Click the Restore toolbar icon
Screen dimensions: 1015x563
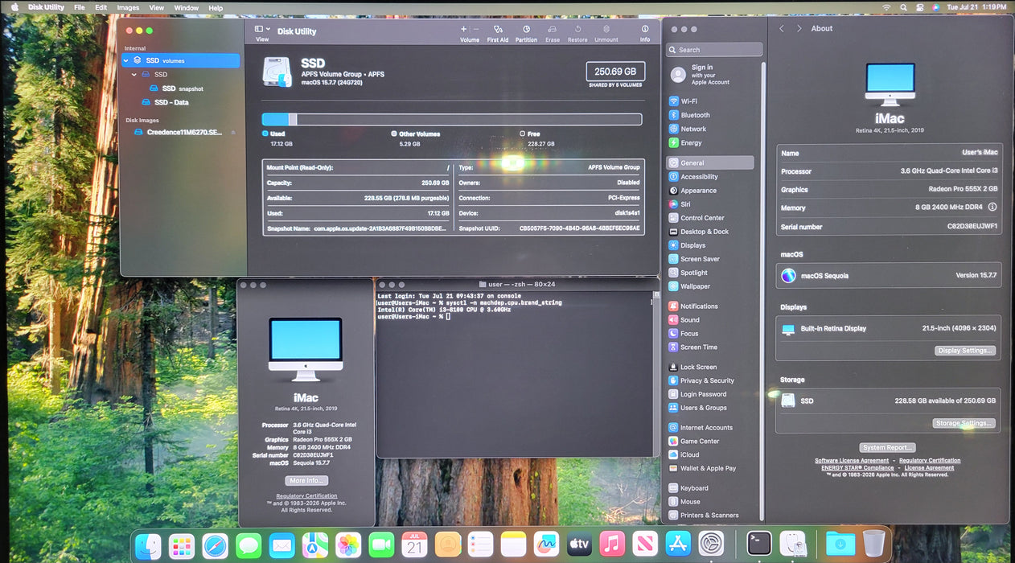coord(577,29)
